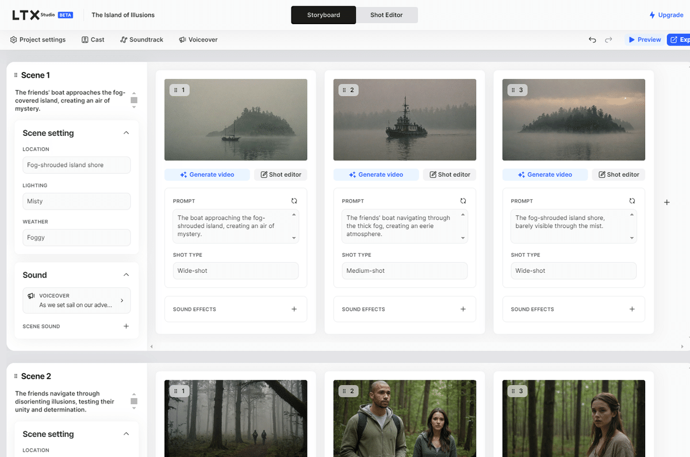Click left arrow on Scene 1 horizontal scrollbar
Viewport: 690px width, 457px height.
pyautogui.click(x=152, y=346)
